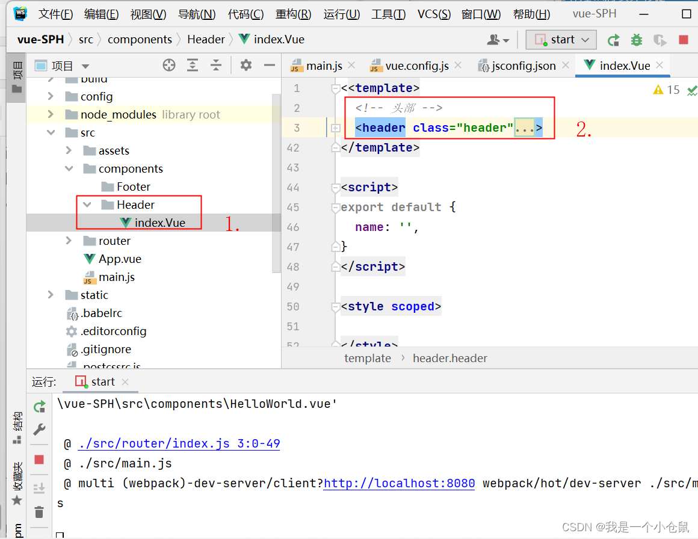The image size is (698, 539).
Task: Click the locate-in-project crosshair icon
Action: pos(168,66)
